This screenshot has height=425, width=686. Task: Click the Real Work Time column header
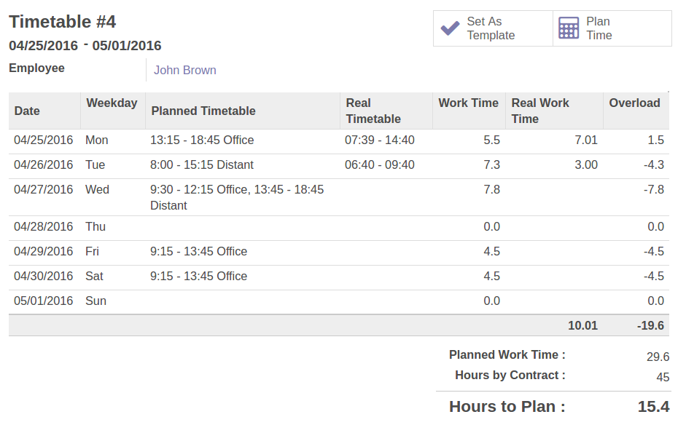[x=540, y=111]
